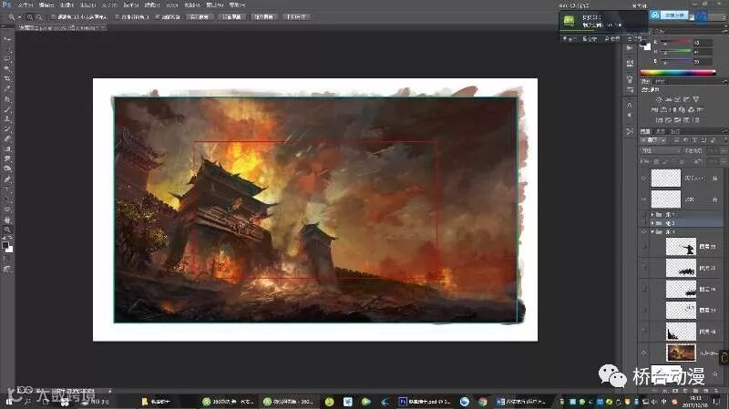
Task: Filter layers by type (T icon)
Action: (x=694, y=140)
